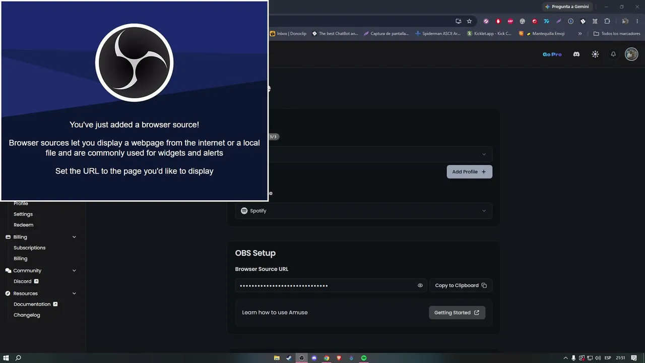Open File Explorer from the taskbar
The width and height of the screenshot is (645, 363).
click(277, 358)
